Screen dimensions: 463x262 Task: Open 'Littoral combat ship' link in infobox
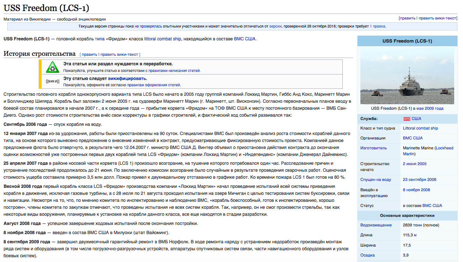click(x=420, y=128)
